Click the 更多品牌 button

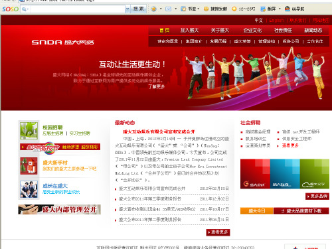click(317, 197)
